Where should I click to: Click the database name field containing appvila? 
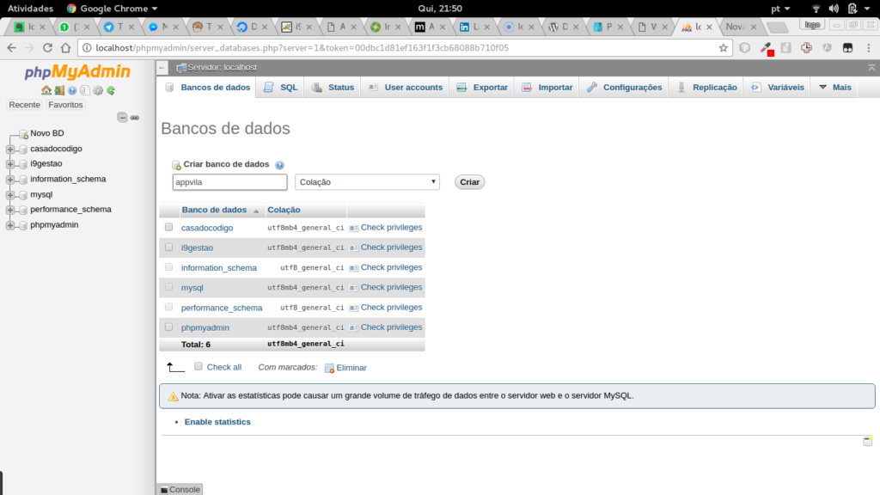[229, 182]
